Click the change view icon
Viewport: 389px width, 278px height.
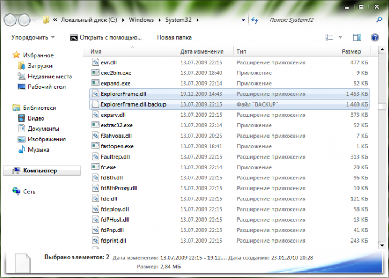330,37
